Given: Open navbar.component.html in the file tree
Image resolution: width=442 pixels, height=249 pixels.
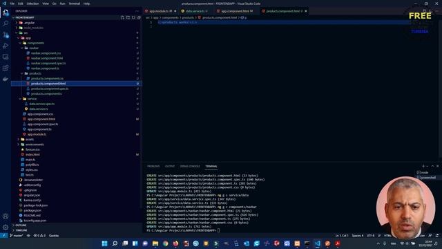Looking at the screenshot, I should [x=47, y=58].
